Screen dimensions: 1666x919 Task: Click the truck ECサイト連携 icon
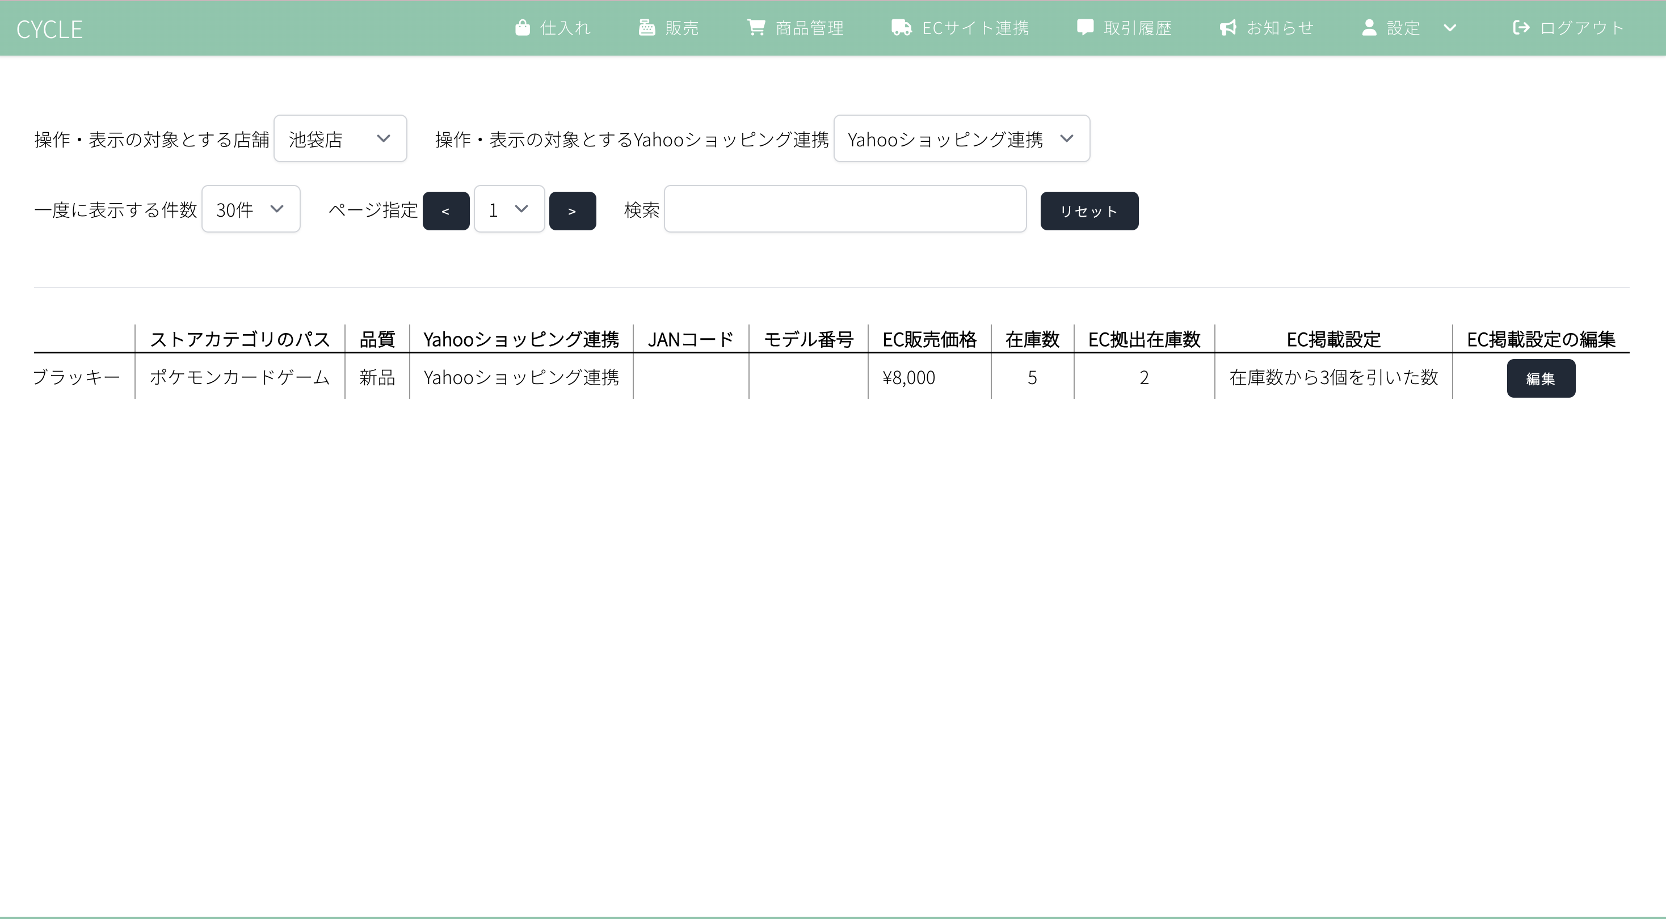902,28
